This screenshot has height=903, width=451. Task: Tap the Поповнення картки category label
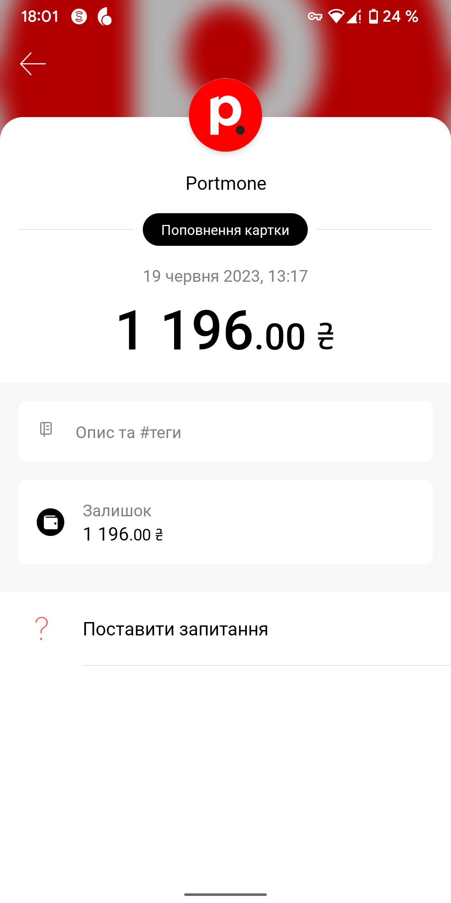[x=225, y=230]
